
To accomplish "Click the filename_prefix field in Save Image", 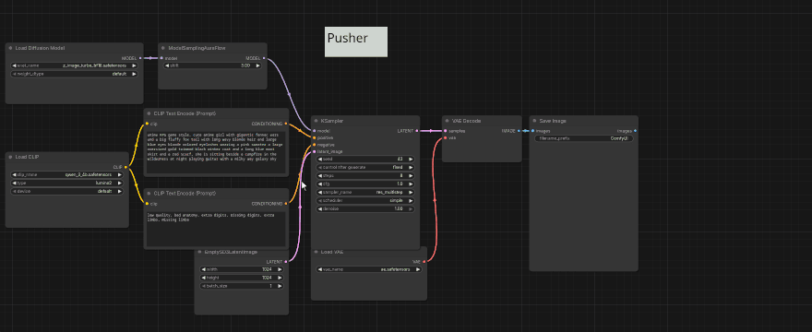I will click(x=583, y=138).
